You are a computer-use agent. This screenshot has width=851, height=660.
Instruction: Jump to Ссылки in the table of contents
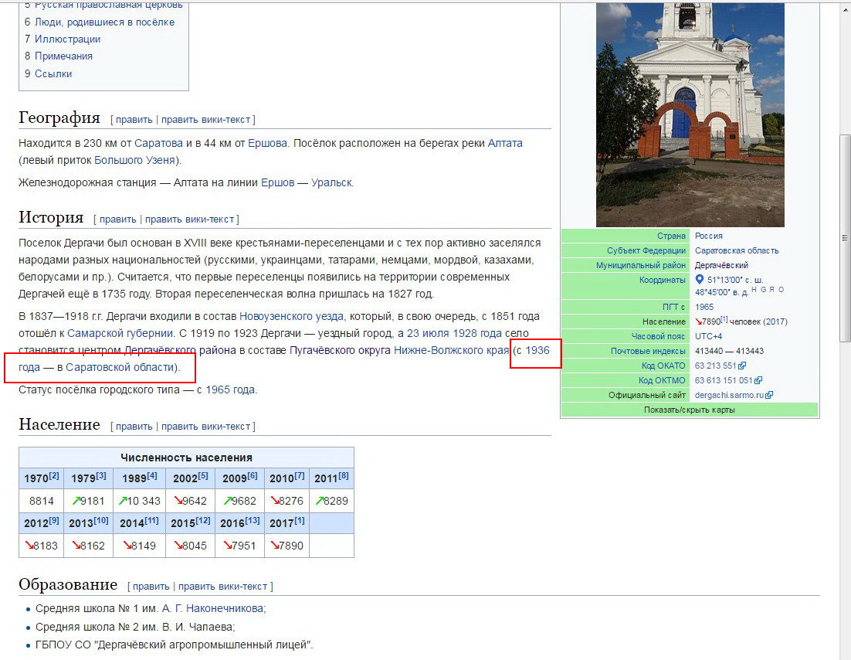click(x=53, y=74)
